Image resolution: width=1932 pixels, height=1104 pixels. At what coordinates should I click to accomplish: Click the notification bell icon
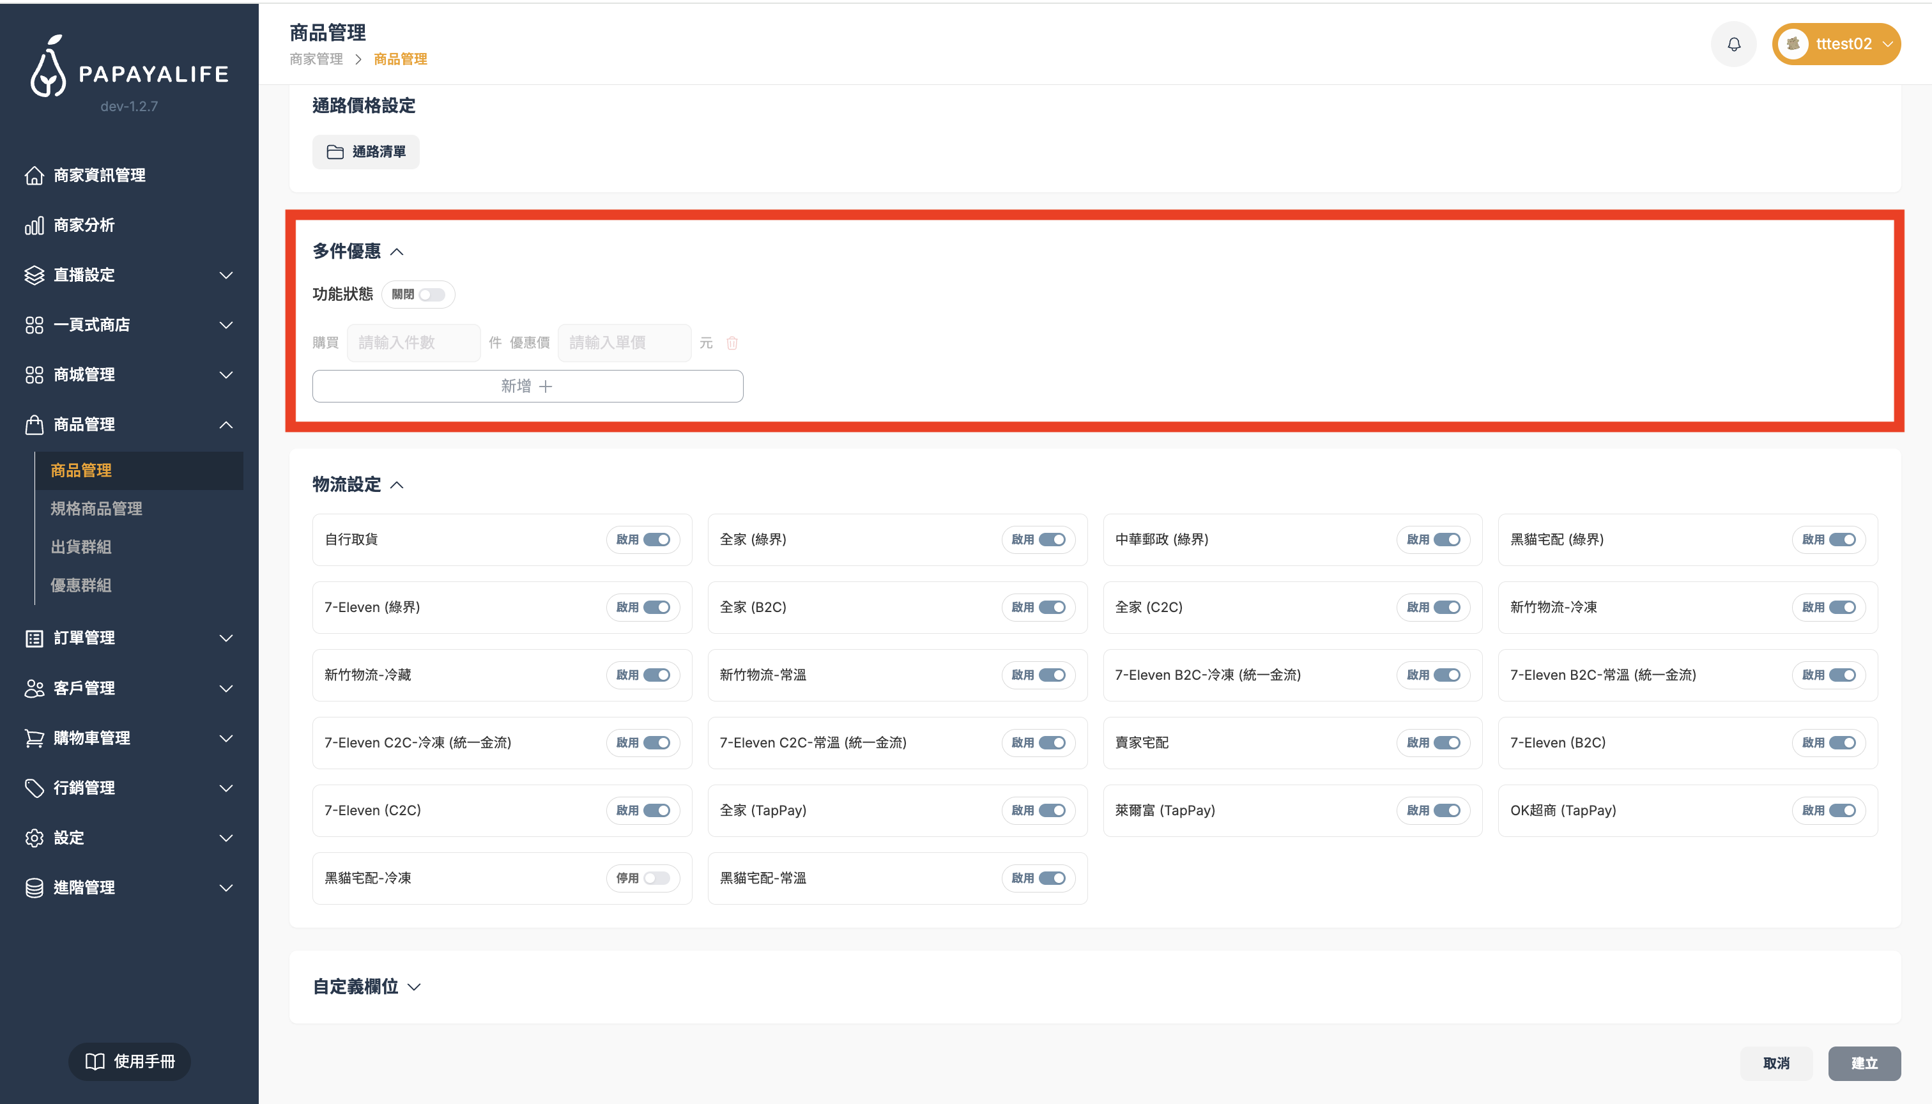pyautogui.click(x=1733, y=45)
